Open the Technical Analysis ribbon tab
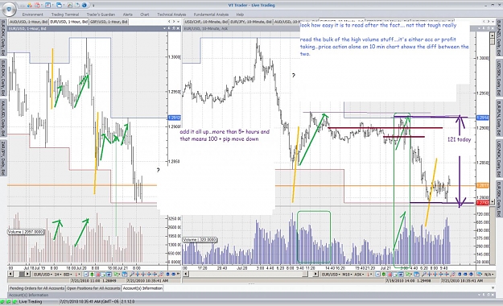The width and height of the screenshot is (503, 306). click(171, 14)
